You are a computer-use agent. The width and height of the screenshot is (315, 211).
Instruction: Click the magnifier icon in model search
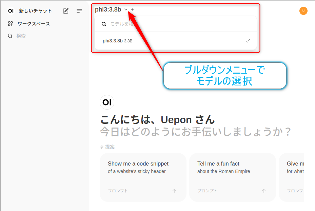[x=104, y=24]
